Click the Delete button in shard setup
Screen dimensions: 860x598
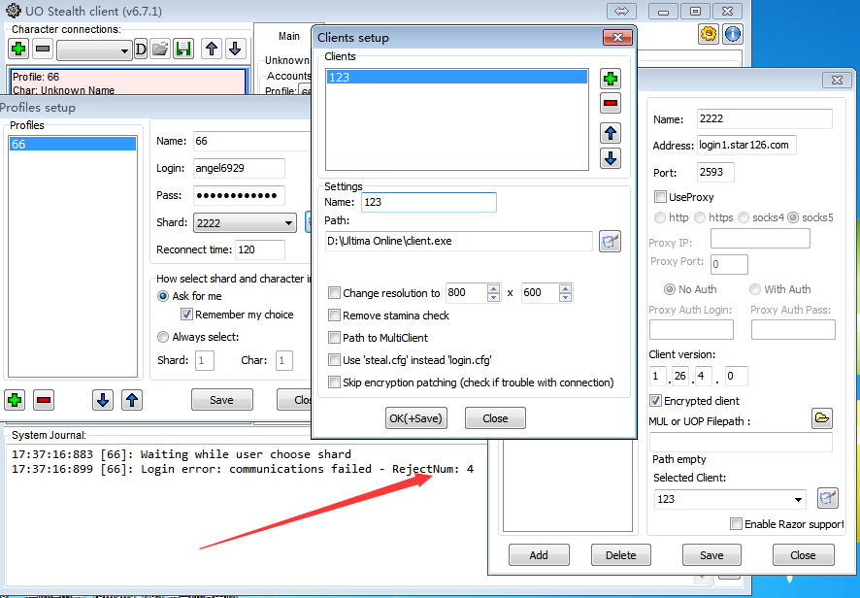pos(621,555)
